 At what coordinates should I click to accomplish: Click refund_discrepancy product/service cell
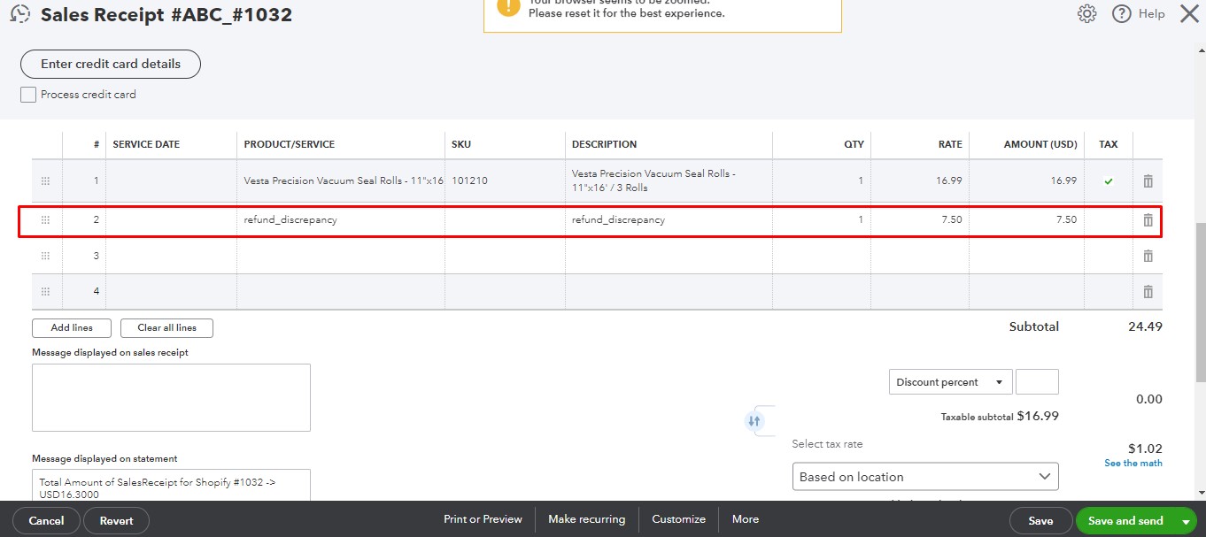pos(341,219)
